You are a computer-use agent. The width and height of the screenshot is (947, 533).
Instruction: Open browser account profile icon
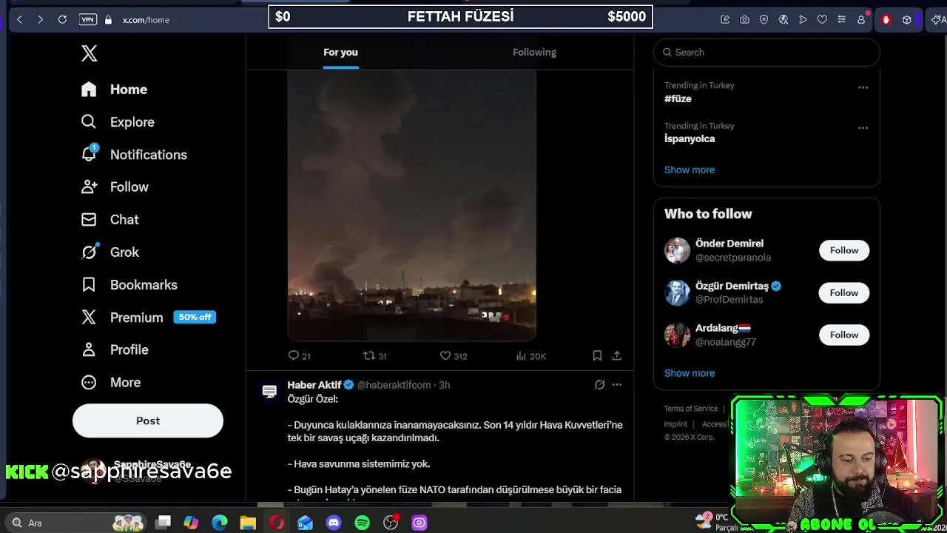[861, 20]
